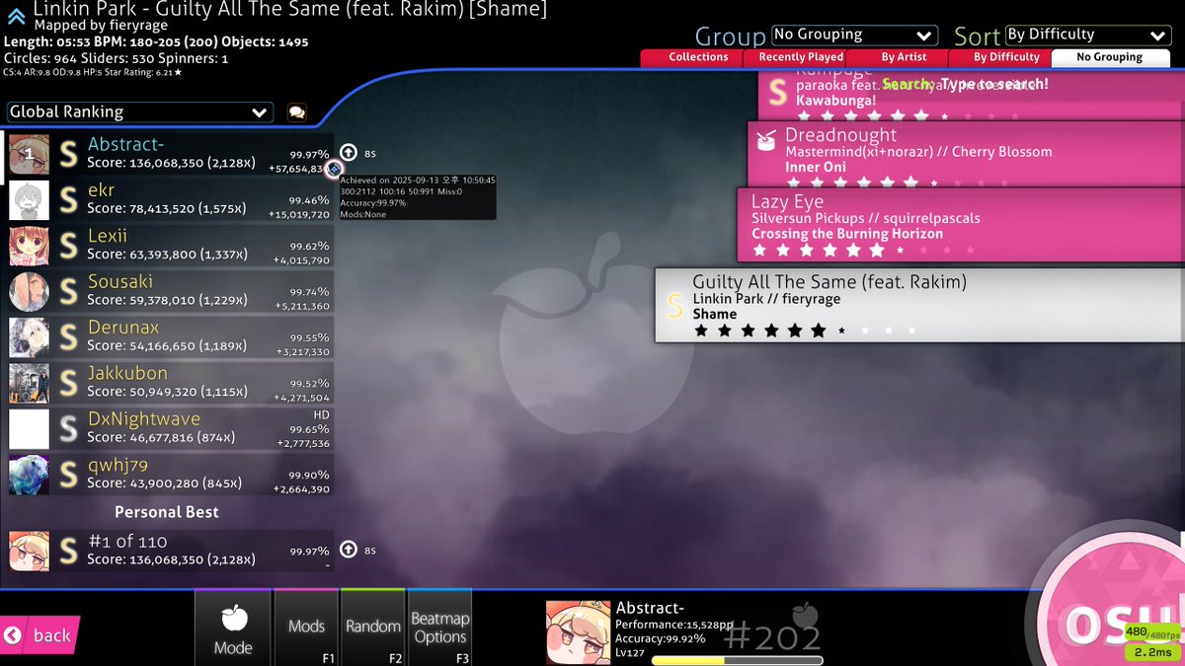The width and height of the screenshot is (1185, 666).
Task: Open the Personal Best #1 of 110 score
Action: 169,551
